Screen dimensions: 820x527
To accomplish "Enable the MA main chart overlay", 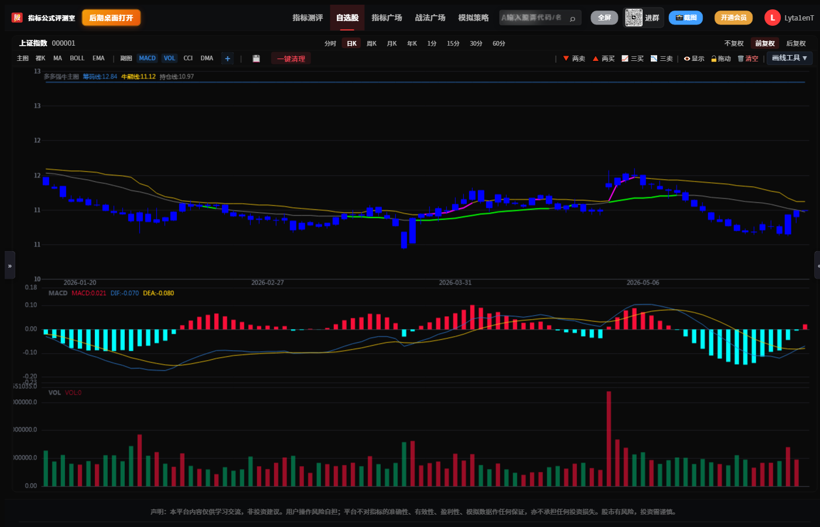I will coord(57,59).
